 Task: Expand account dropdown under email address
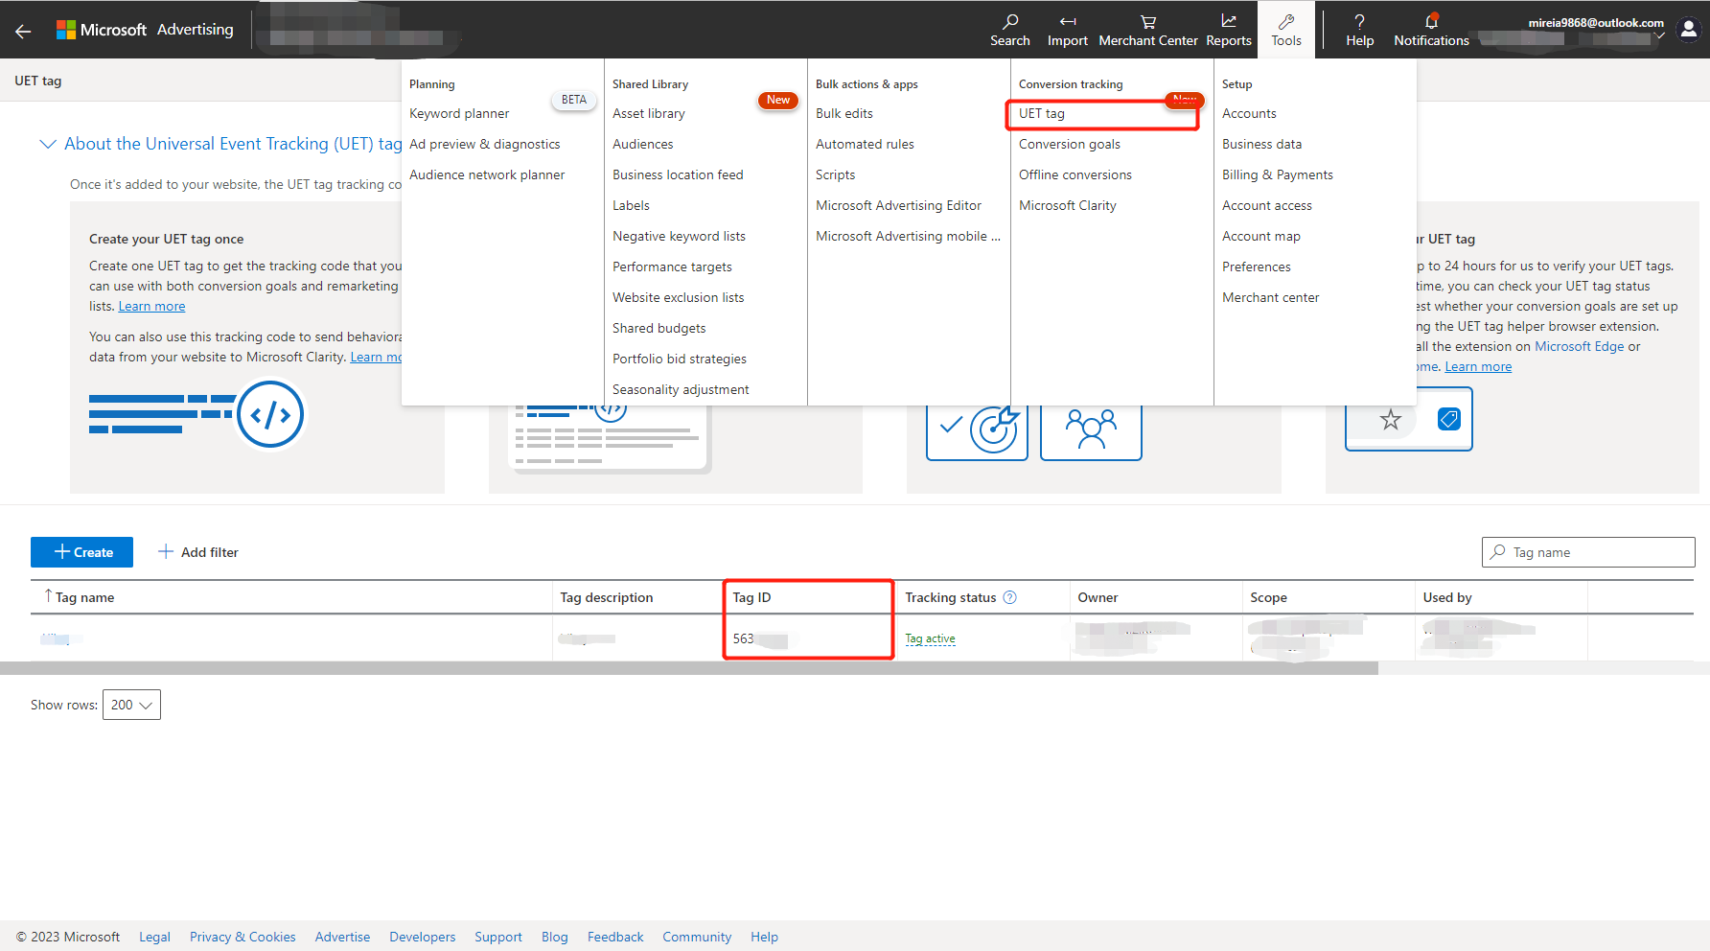click(1659, 36)
